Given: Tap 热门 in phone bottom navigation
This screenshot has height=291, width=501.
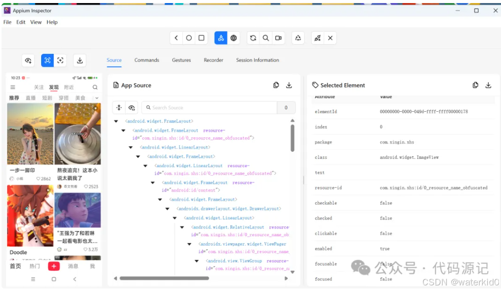Looking at the screenshot, I should tap(35, 266).
